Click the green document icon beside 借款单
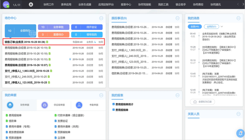Screen dimensions: 245x140 7,121
